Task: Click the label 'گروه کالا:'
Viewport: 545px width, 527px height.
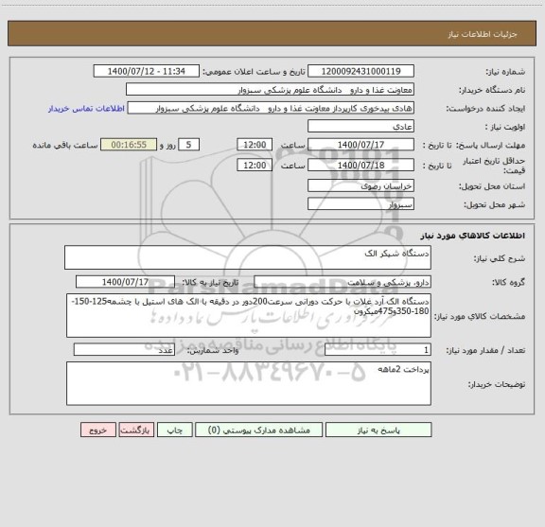Action: tap(508, 283)
